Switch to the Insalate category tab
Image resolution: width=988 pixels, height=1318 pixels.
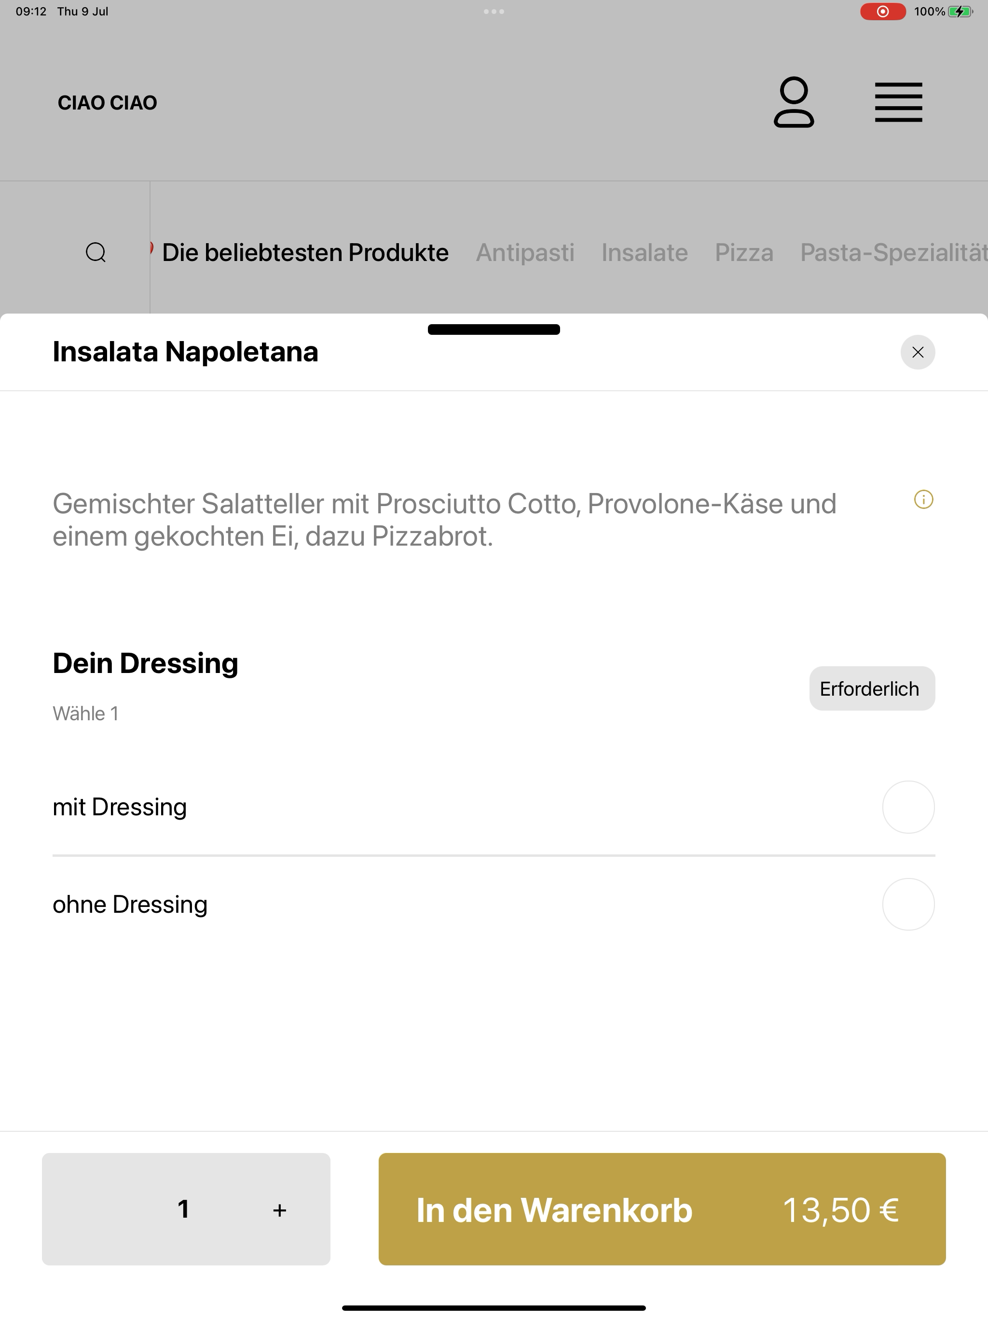(x=645, y=253)
